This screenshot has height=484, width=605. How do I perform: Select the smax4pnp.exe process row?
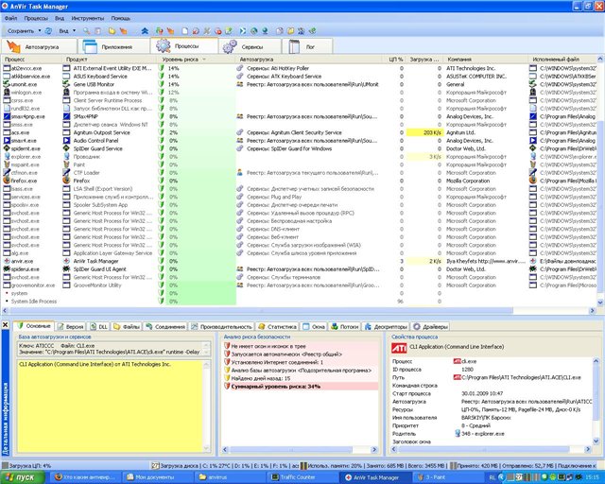pyautogui.click(x=299, y=116)
